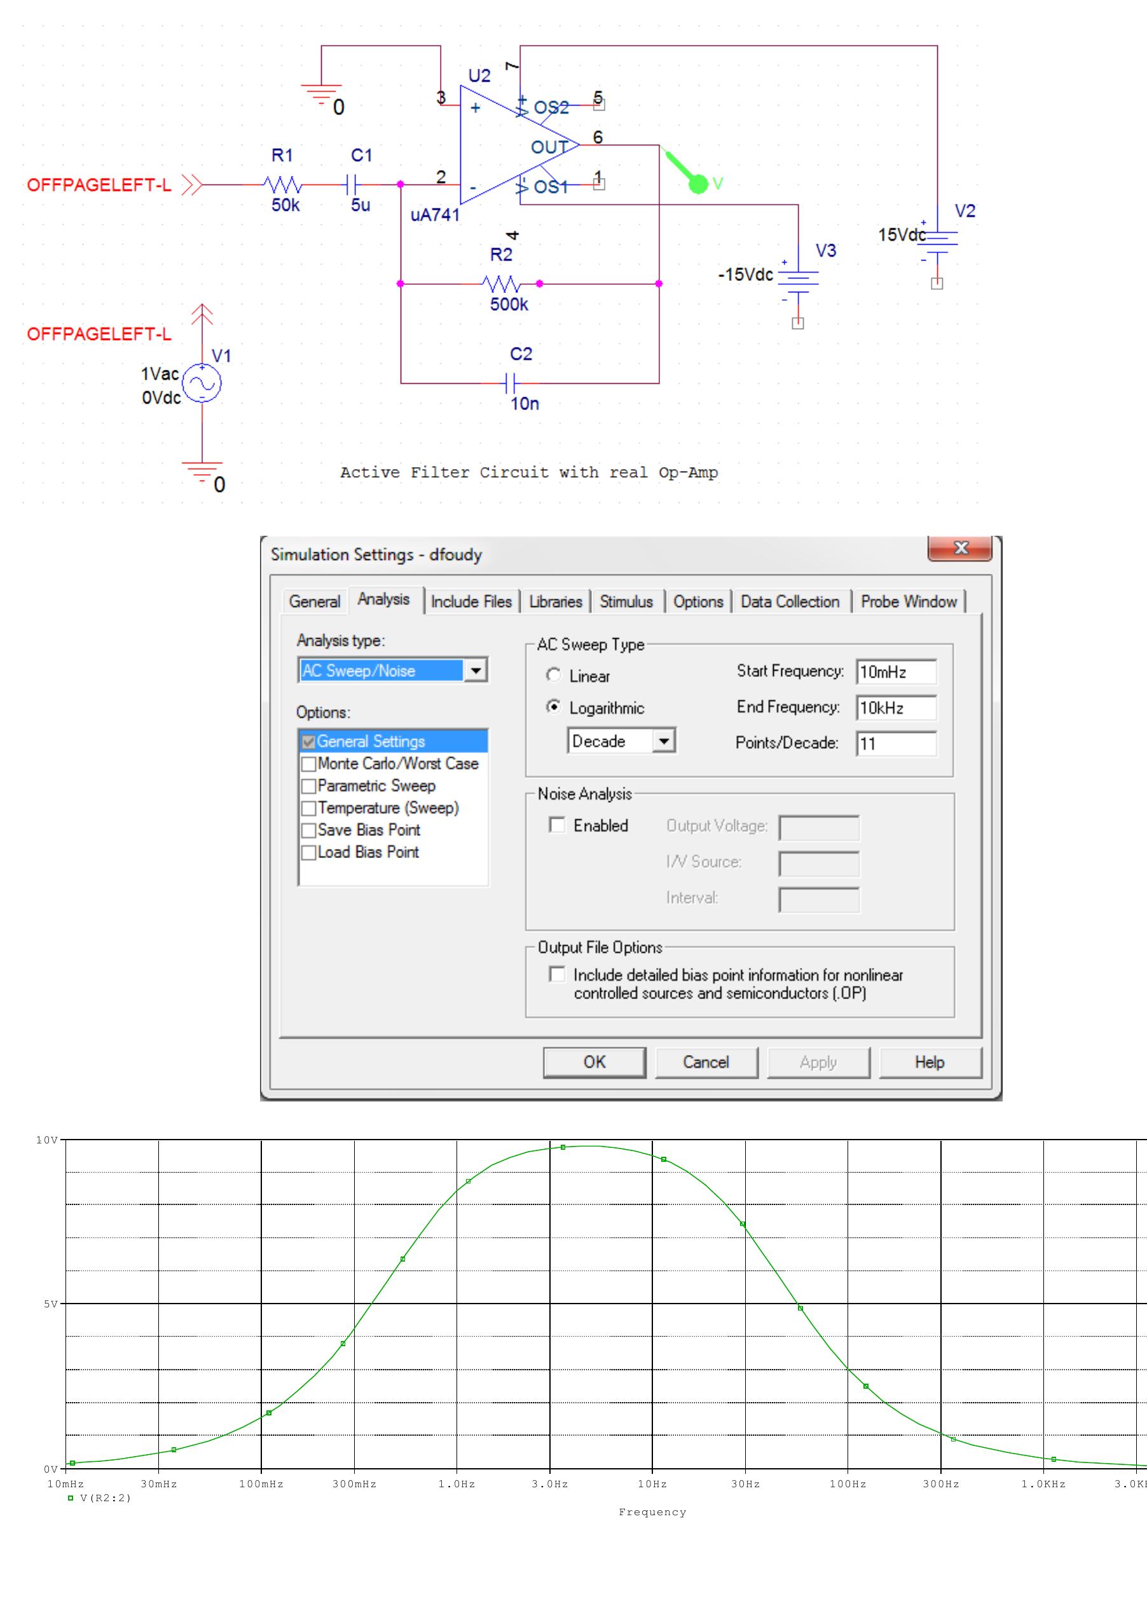The image size is (1147, 1608).
Task: Click the End Frequency field
Action: (x=896, y=707)
